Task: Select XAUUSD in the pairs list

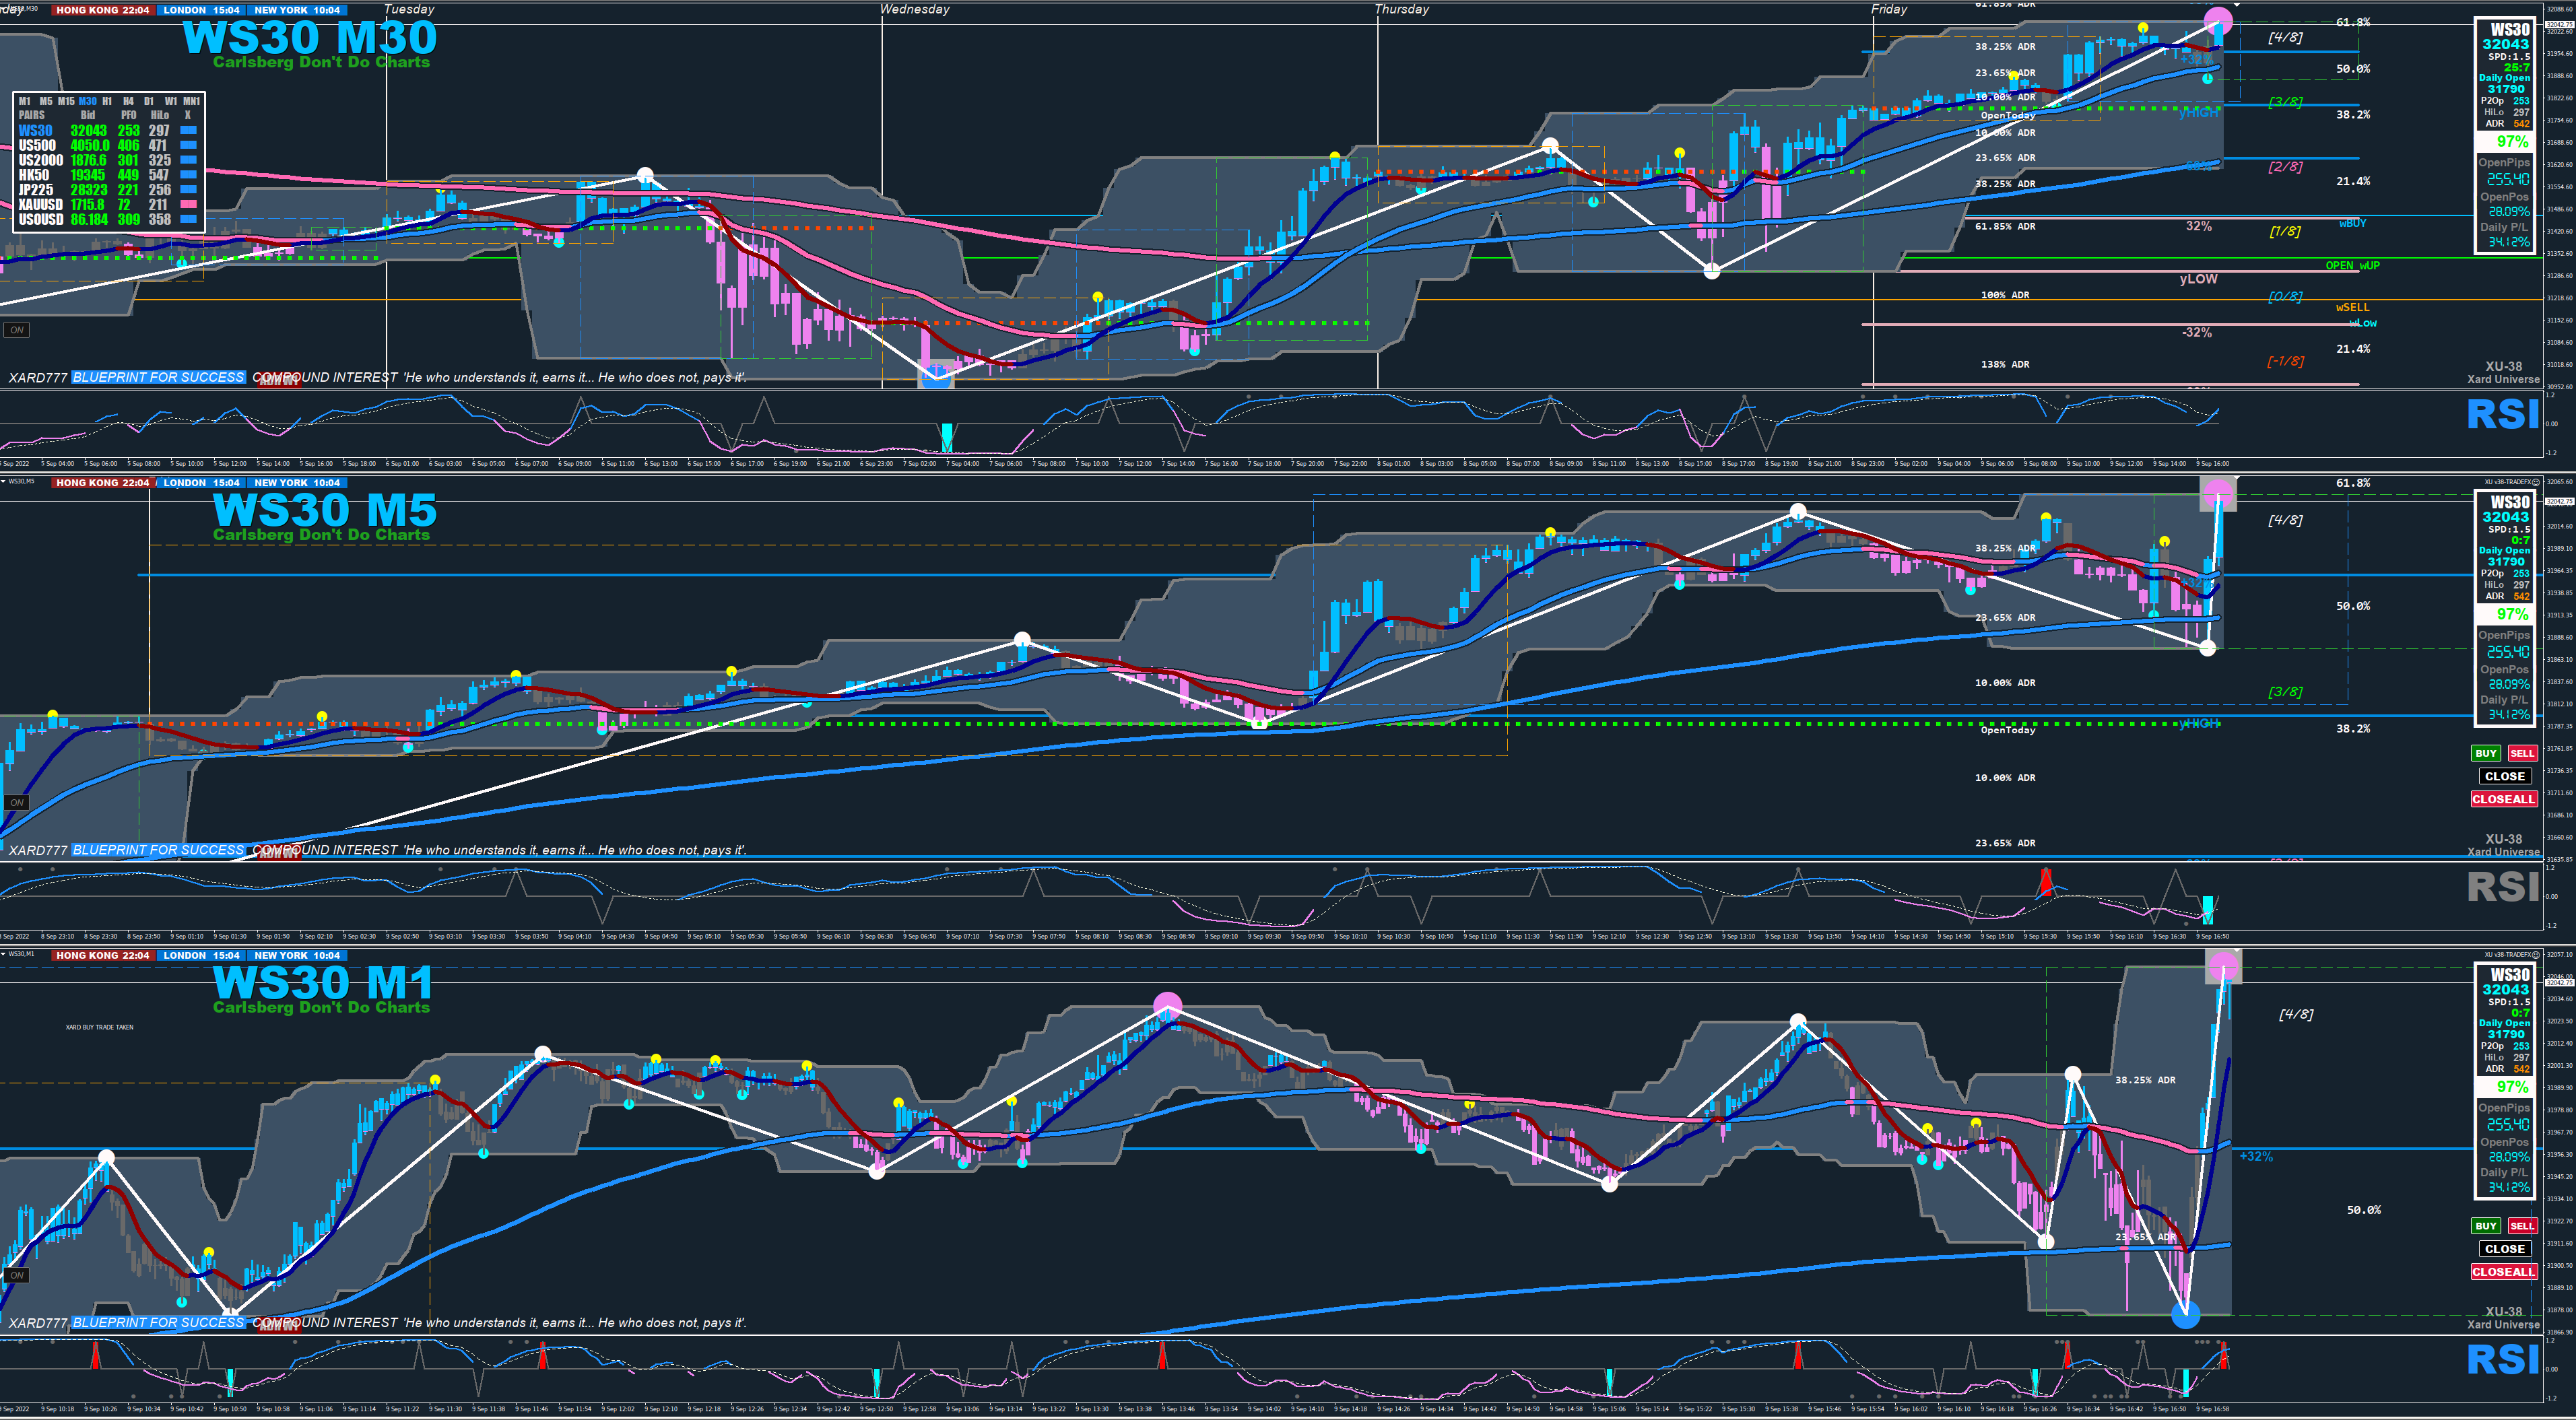Action: click(40, 204)
